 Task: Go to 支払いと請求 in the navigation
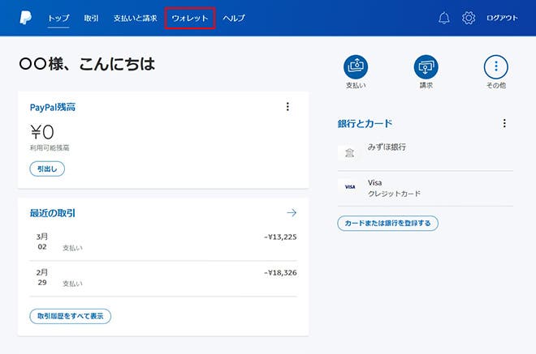pyautogui.click(x=136, y=18)
